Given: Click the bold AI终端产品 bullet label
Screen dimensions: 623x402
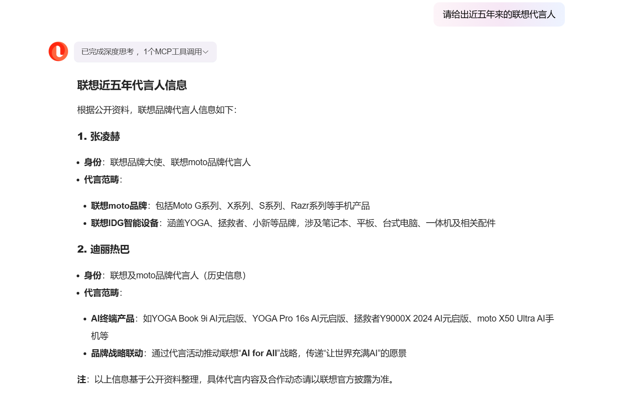Looking at the screenshot, I should coord(112,319).
